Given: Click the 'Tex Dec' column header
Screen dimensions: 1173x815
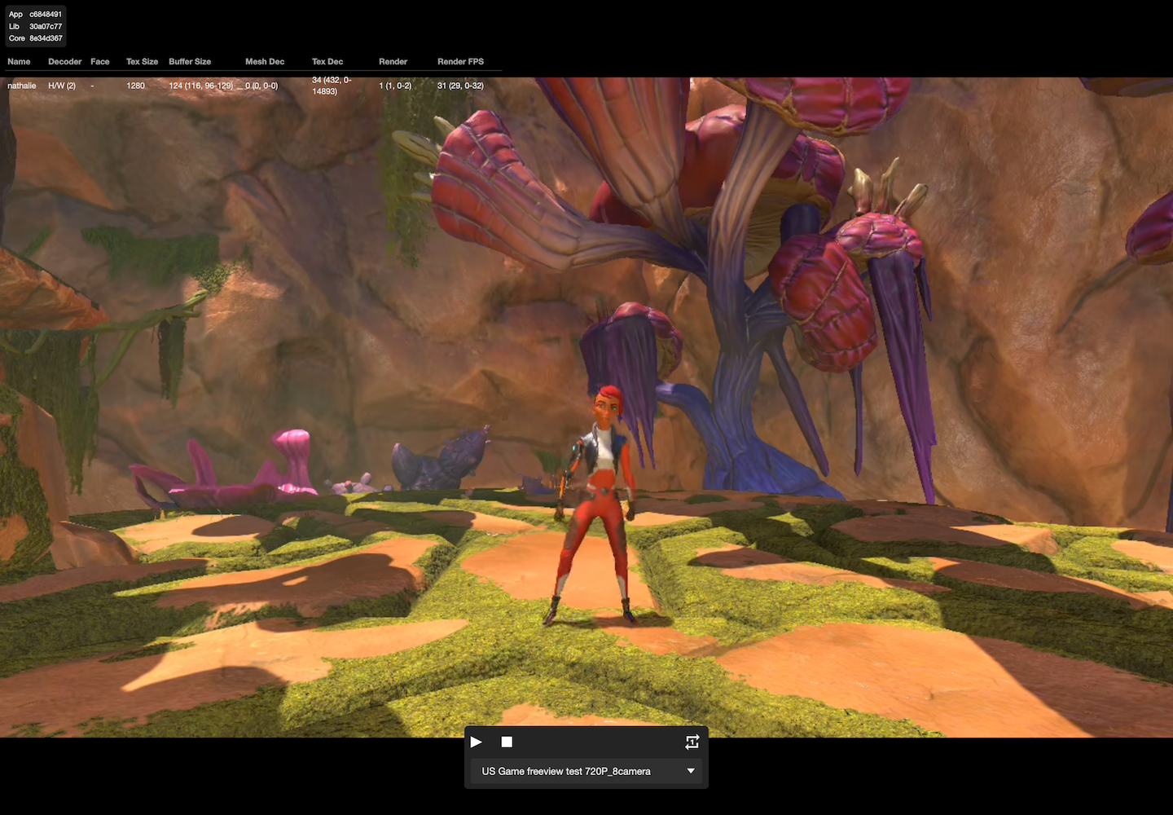Looking at the screenshot, I should [x=327, y=62].
